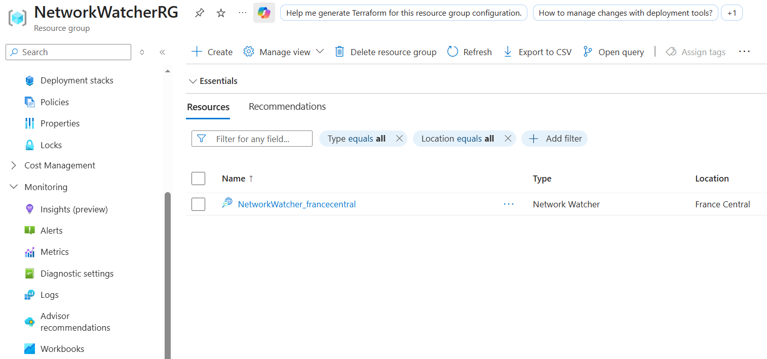Click Create with the plus icon
This screenshot has height=359, width=767.
(x=212, y=52)
